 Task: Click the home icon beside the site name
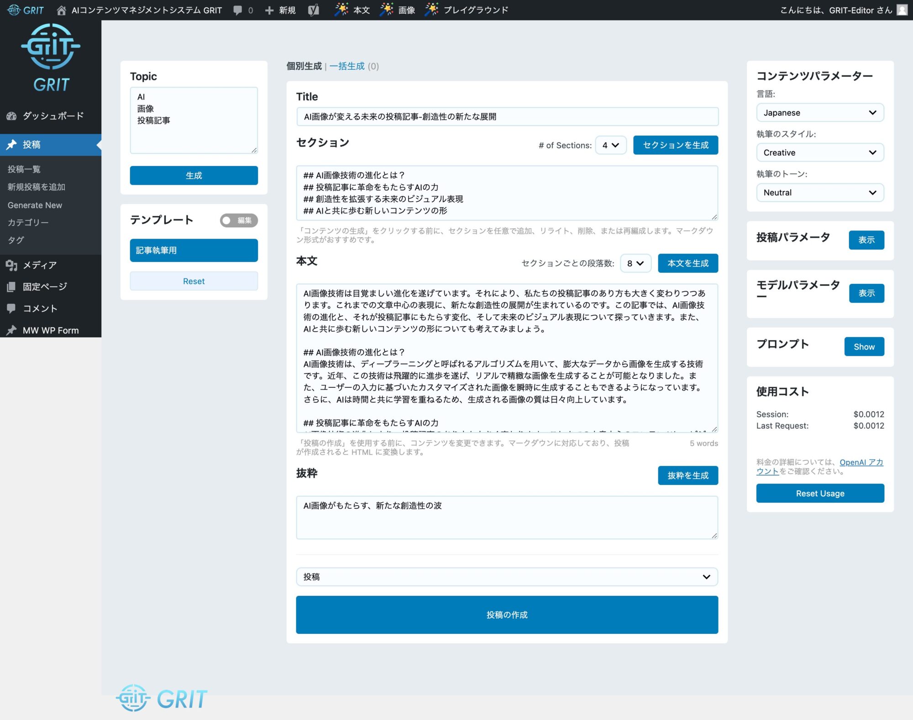61,10
